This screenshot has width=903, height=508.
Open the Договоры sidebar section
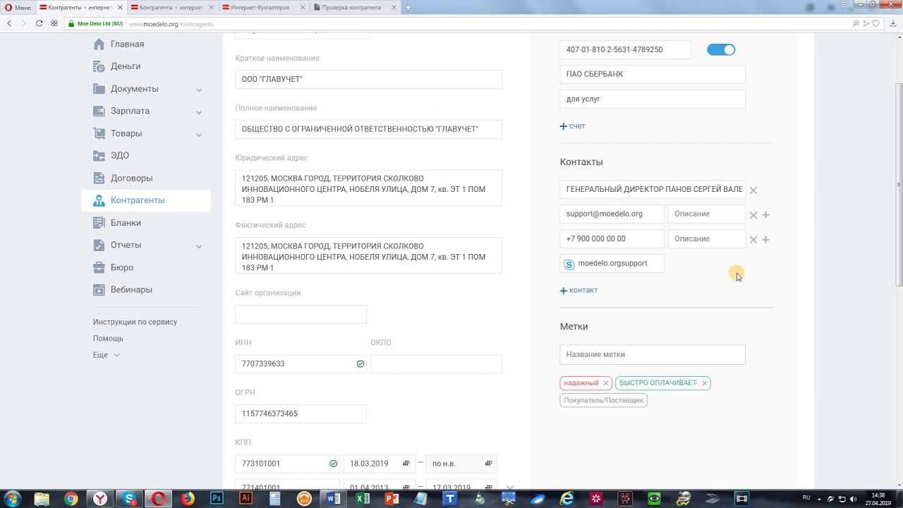(x=131, y=178)
